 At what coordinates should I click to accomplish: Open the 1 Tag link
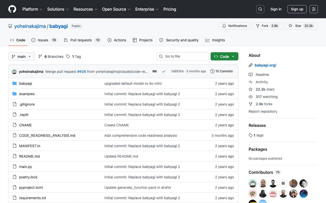coord(74,57)
